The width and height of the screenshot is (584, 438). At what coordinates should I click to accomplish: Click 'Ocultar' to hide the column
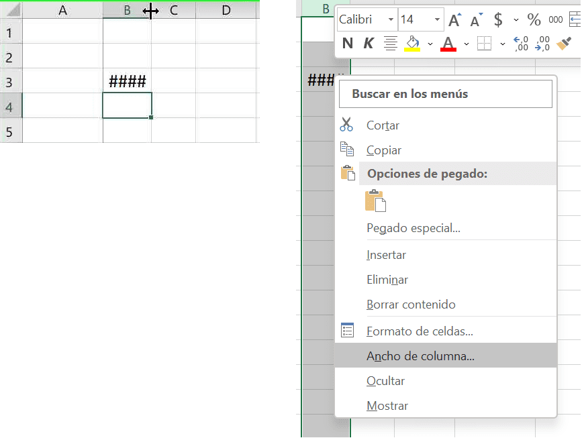coord(385,381)
